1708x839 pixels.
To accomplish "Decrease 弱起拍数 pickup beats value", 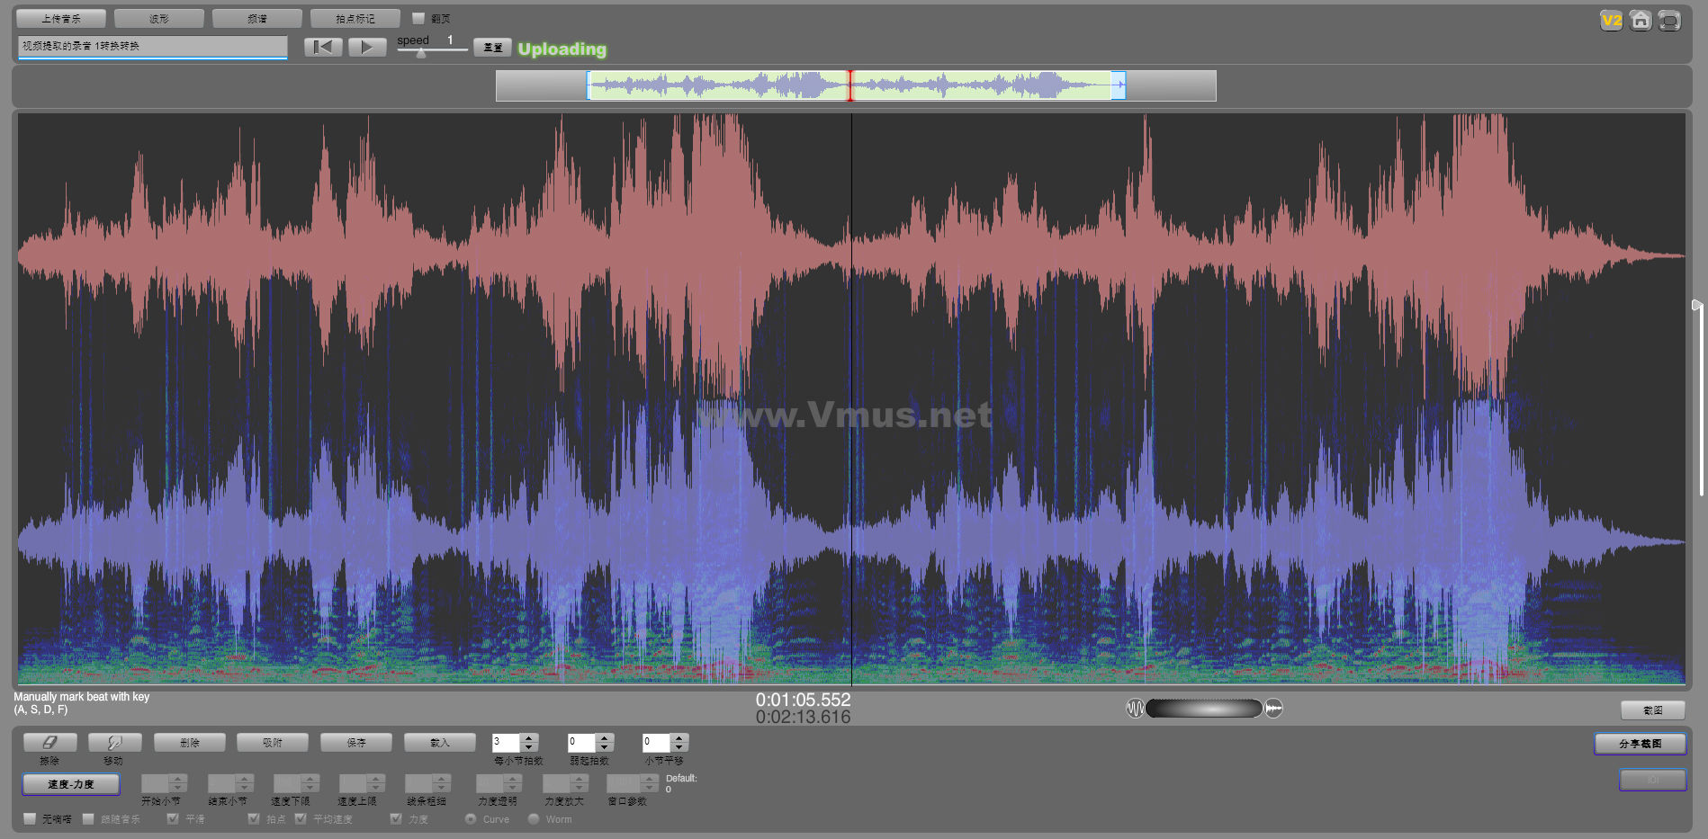I will coord(605,747).
